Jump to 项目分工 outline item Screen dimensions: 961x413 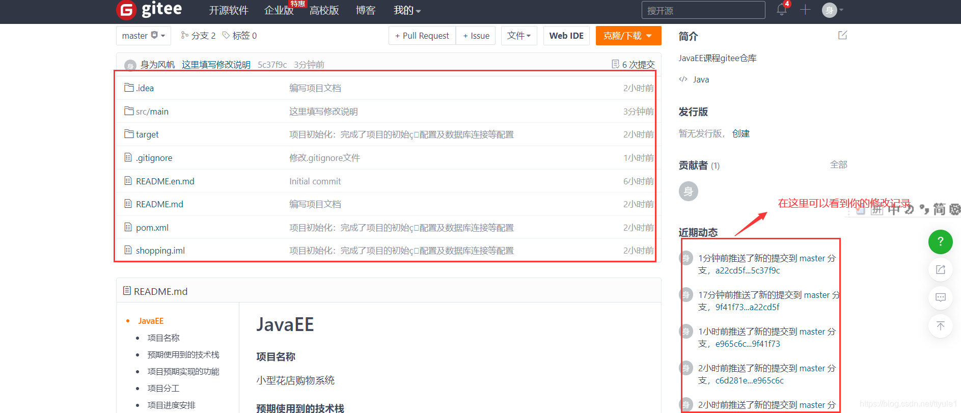163,388
